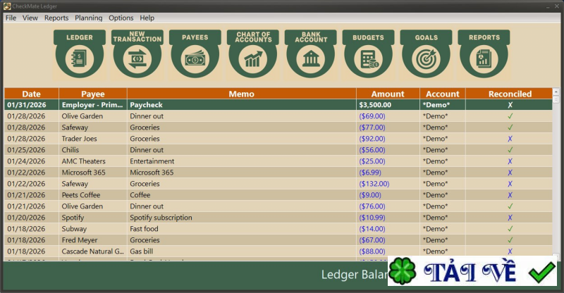
Task: Sort by the Amount column header
Action: click(388, 94)
